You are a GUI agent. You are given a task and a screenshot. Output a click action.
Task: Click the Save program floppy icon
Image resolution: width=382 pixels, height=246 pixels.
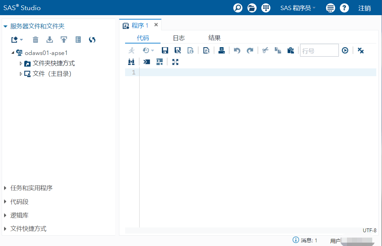click(x=165, y=51)
